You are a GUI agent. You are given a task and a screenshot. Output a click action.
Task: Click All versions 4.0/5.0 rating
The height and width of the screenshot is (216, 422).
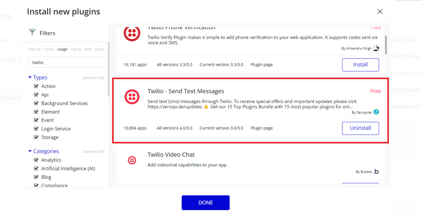[174, 128]
